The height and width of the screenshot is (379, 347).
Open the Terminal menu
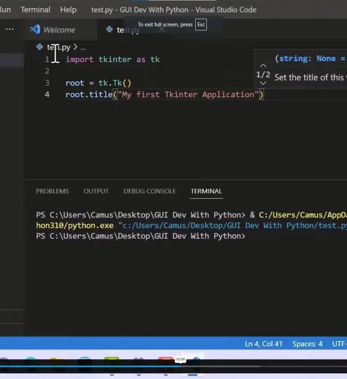35,10
